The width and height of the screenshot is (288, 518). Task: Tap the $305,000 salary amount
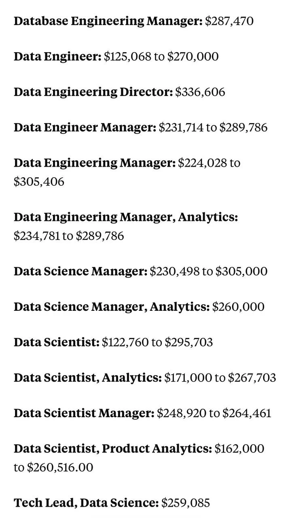[241, 271]
